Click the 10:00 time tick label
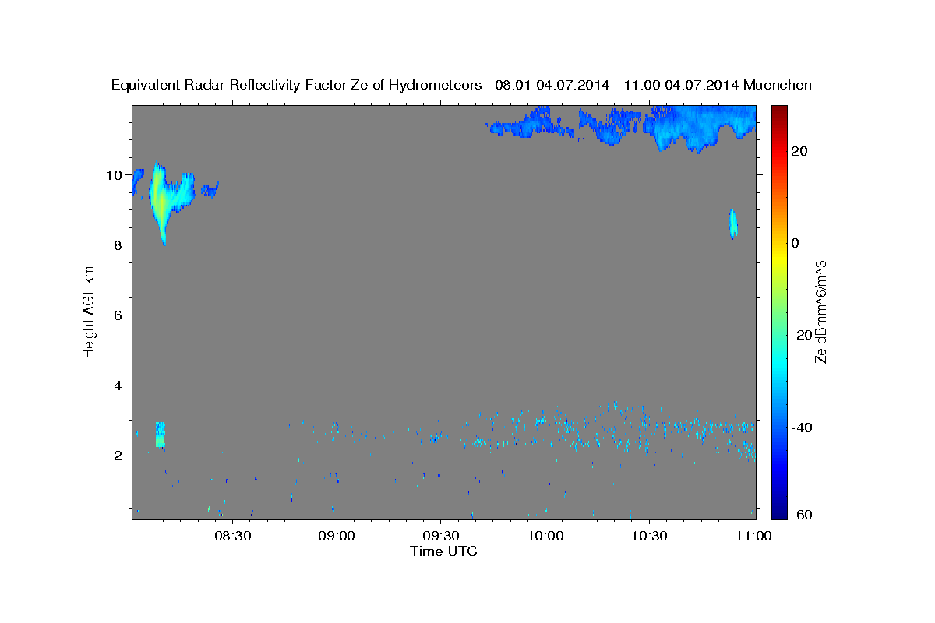Viewport: 935px width, 623px height. click(x=545, y=536)
